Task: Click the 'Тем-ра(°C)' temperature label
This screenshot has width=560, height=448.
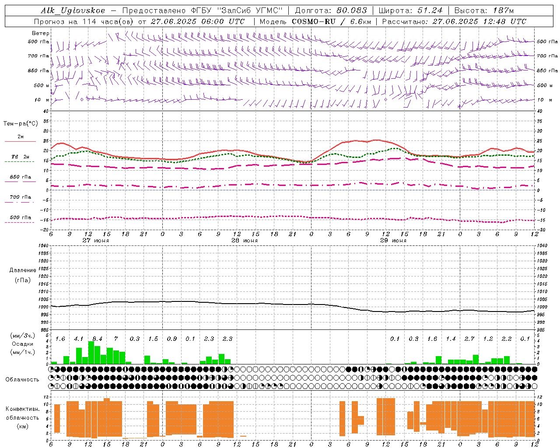Action: tap(21, 124)
